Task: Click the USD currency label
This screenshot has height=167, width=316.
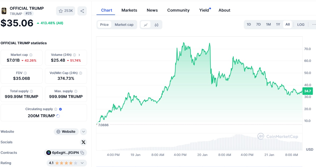Action: [x=310, y=150]
